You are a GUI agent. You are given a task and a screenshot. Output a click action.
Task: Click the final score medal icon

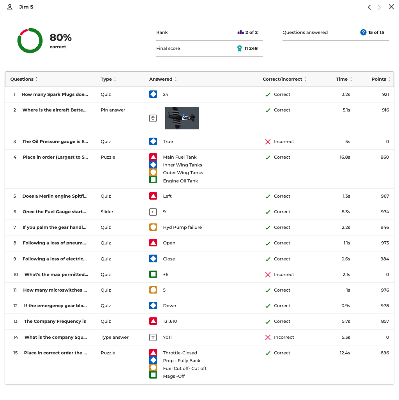(x=240, y=48)
